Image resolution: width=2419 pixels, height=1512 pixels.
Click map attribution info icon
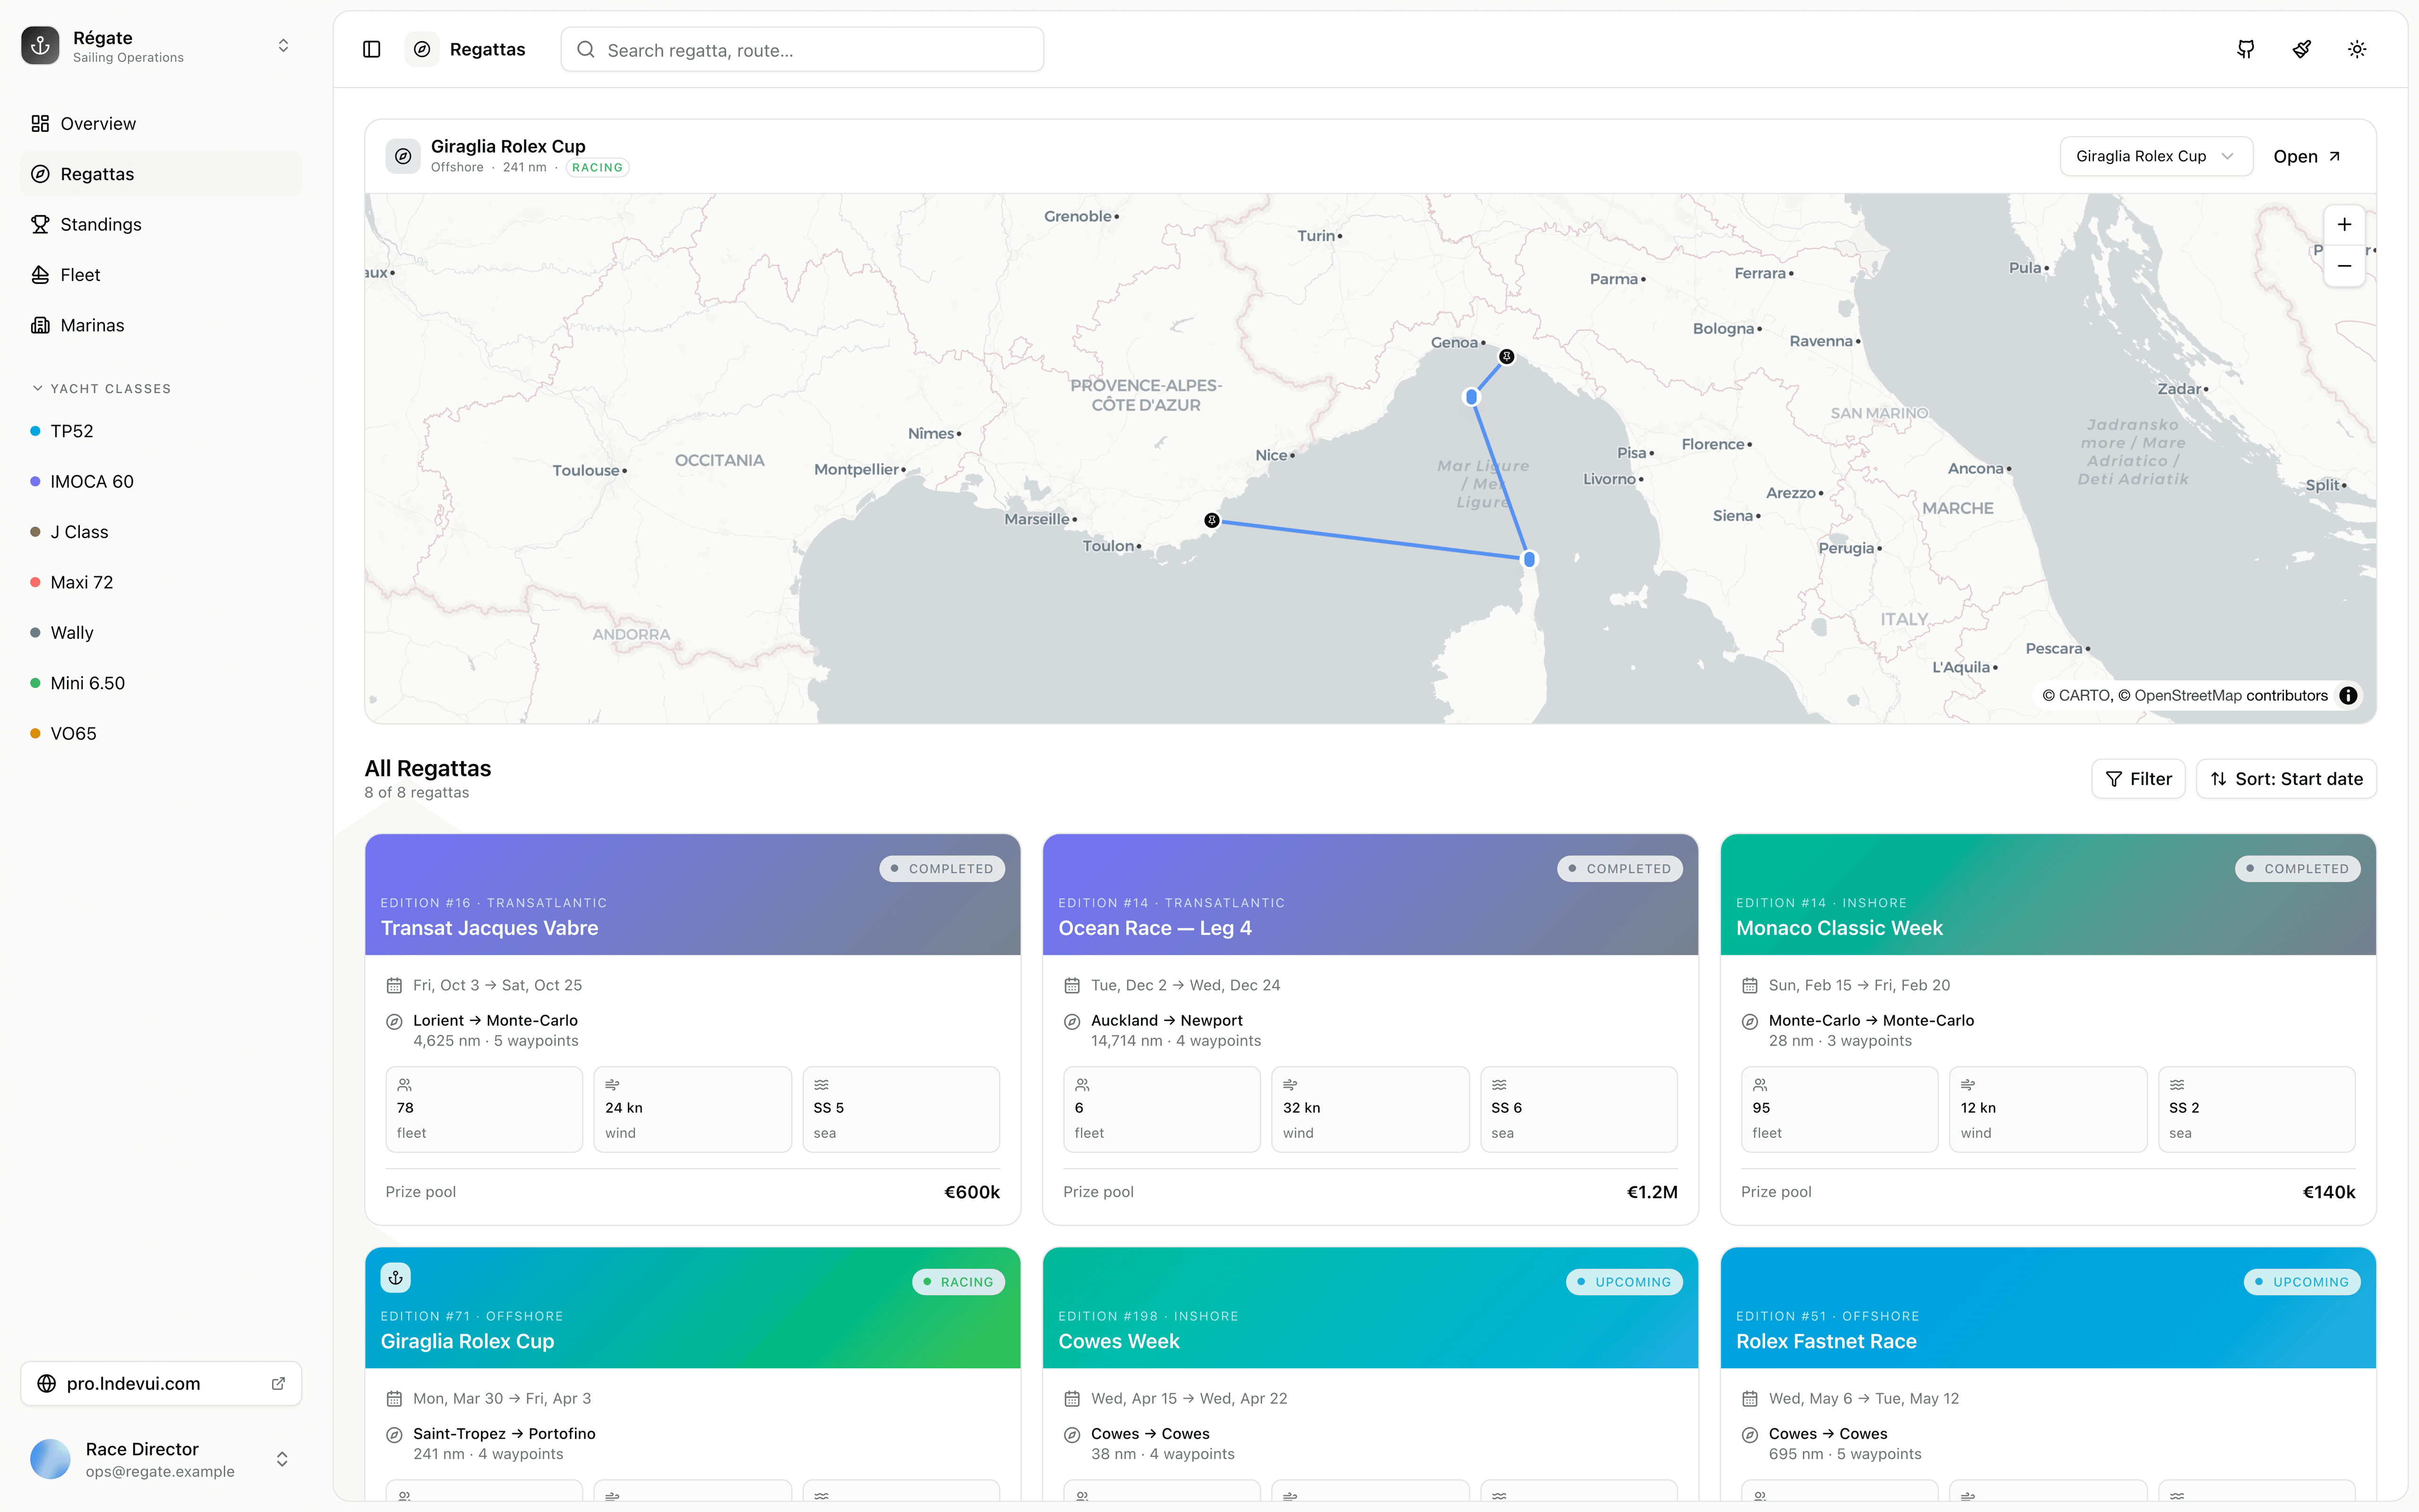[2348, 696]
